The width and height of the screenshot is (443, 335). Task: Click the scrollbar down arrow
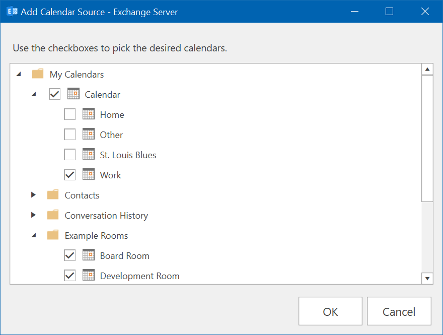point(427,279)
